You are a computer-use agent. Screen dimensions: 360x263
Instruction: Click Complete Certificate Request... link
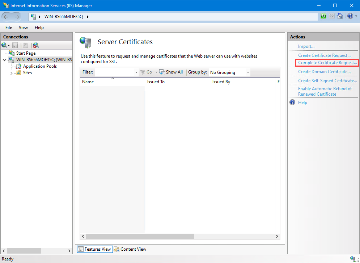pyautogui.click(x=328, y=63)
